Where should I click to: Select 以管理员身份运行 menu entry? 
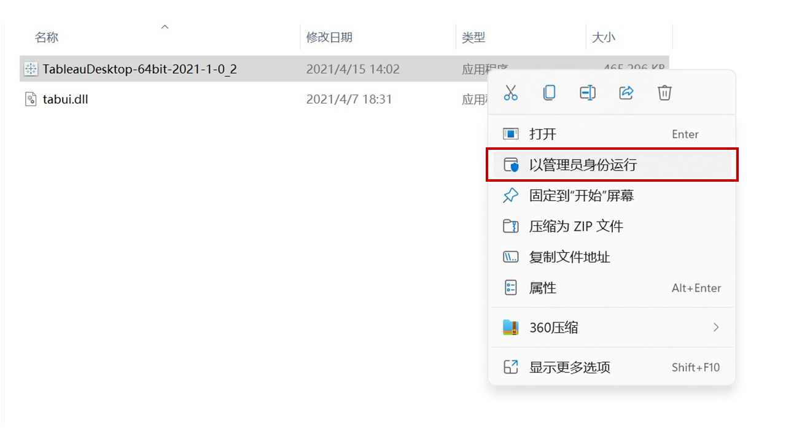[x=612, y=165]
